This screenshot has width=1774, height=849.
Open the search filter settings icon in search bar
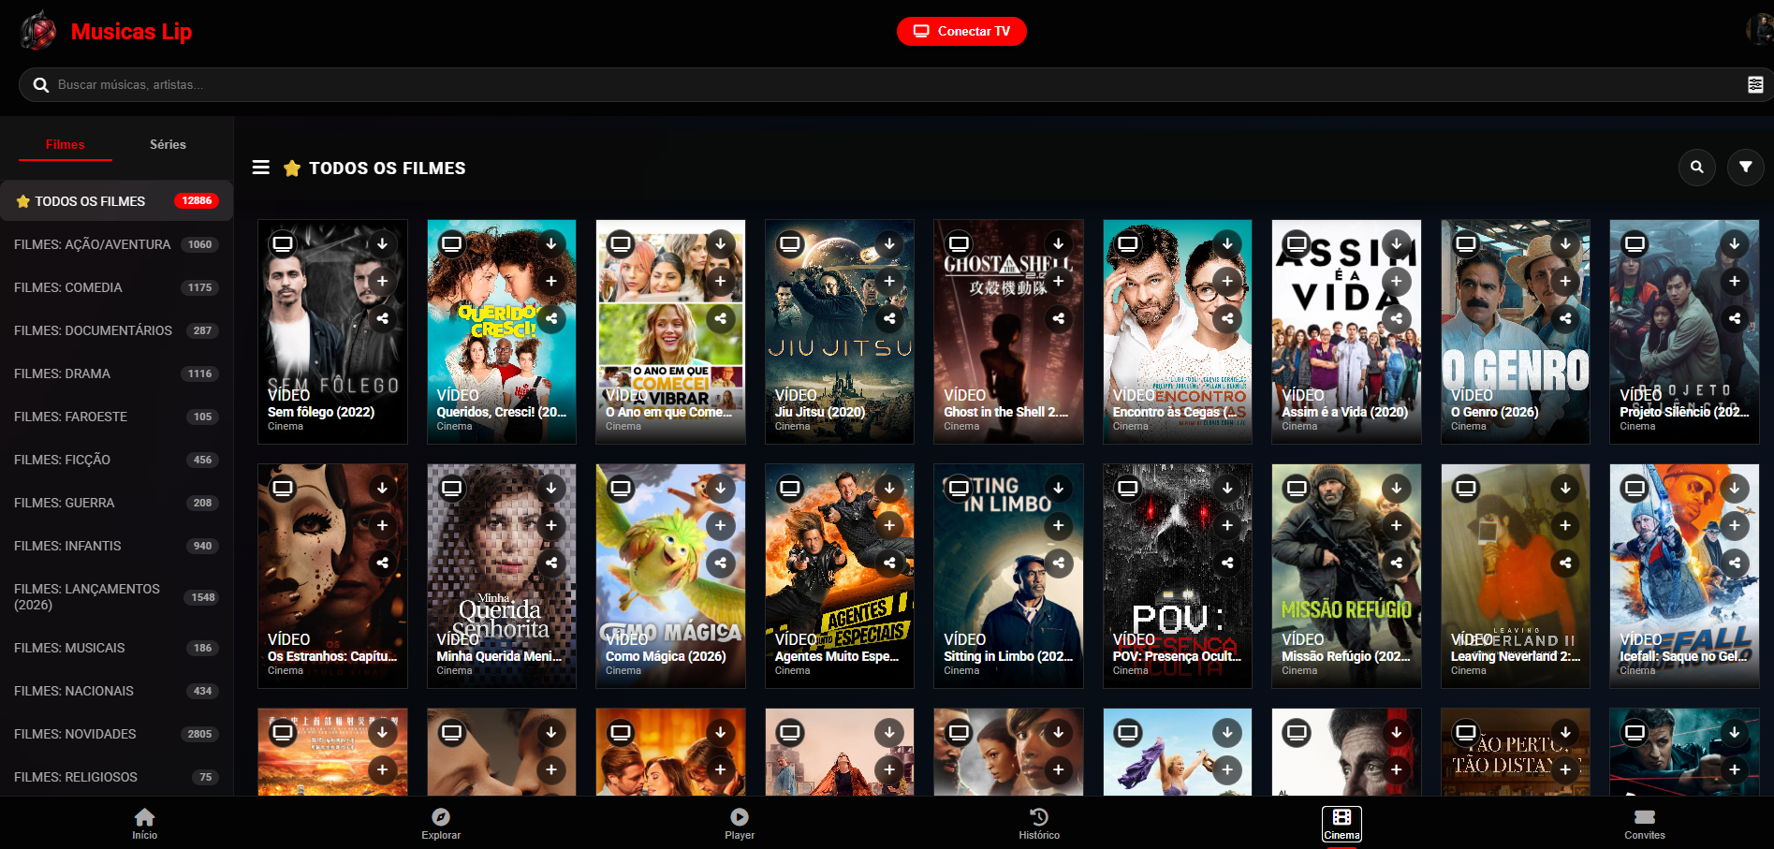pos(1755,84)
